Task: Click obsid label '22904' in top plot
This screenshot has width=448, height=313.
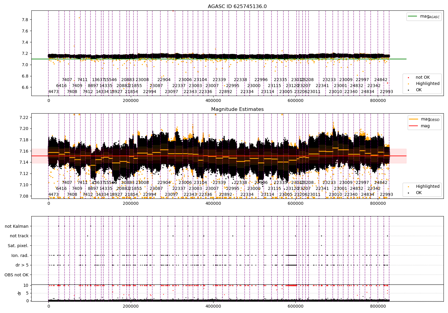Action: [164, 80]
